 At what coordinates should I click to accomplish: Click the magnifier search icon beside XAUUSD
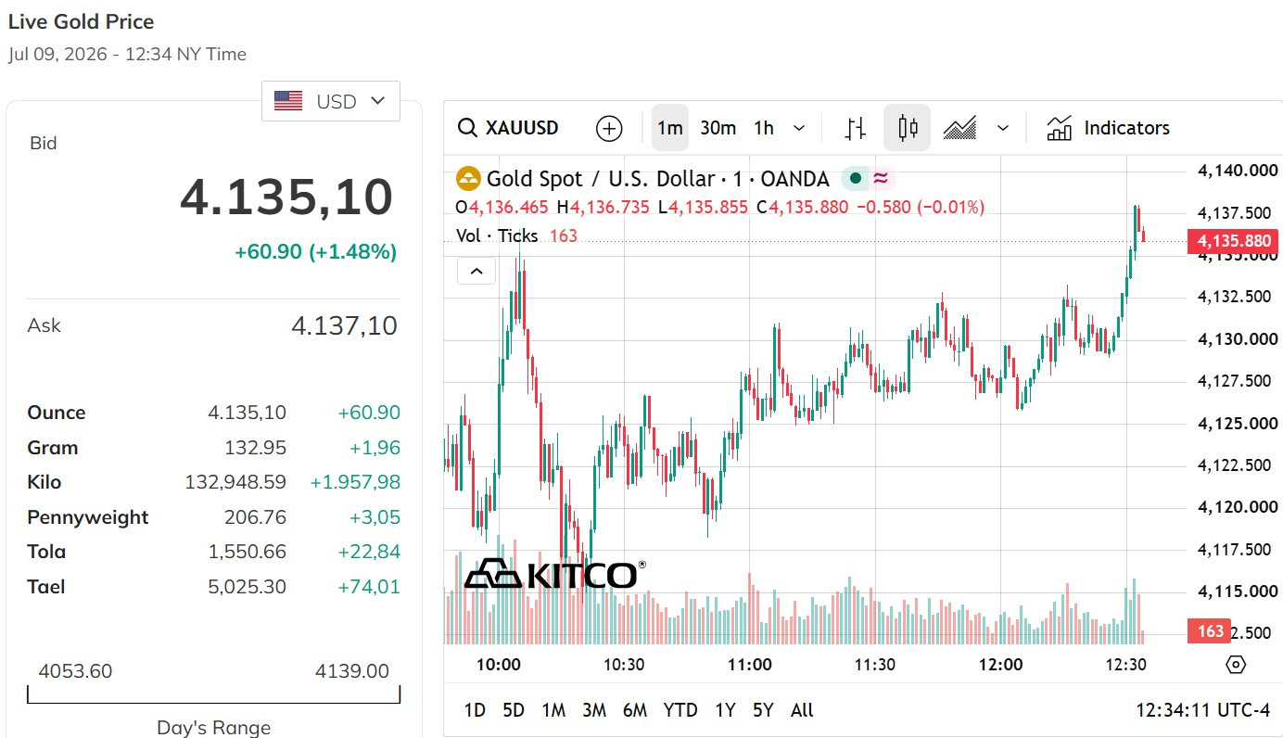468,128
